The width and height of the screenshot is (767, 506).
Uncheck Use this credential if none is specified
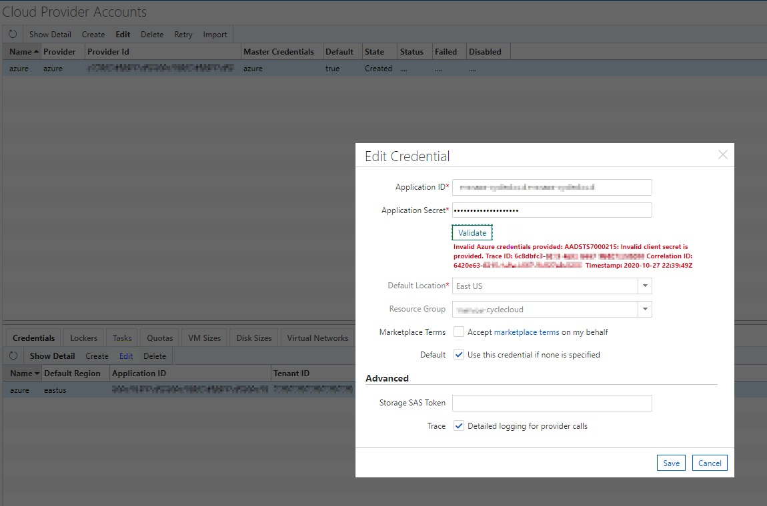(458, 355)
